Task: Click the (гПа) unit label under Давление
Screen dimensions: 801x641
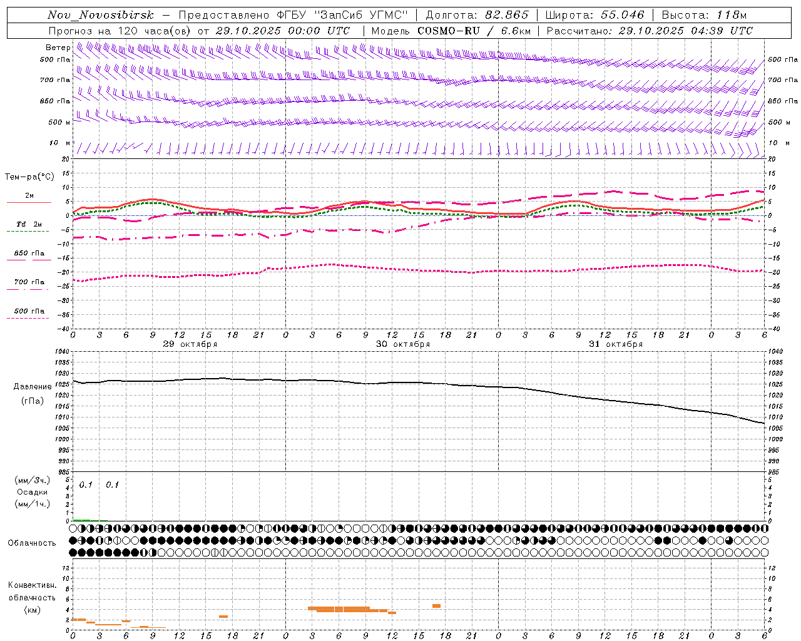Action: tap(33, 401)
